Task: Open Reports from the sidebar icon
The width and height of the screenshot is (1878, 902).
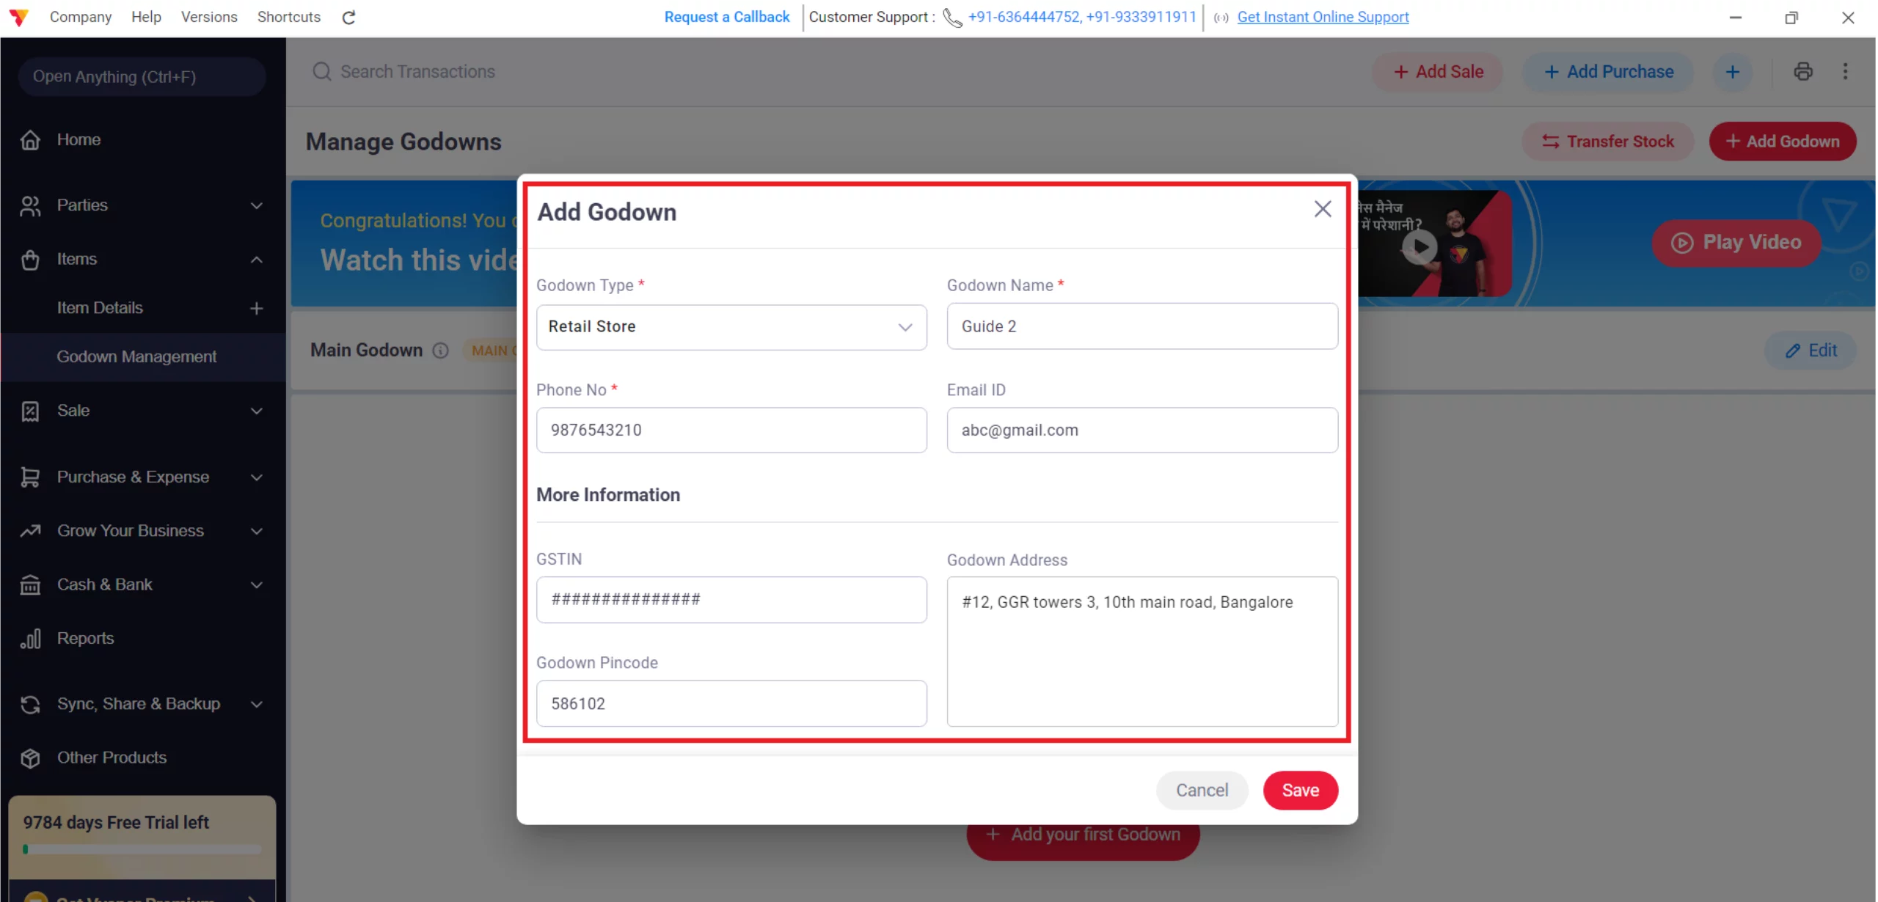Action: pos(30,638)
